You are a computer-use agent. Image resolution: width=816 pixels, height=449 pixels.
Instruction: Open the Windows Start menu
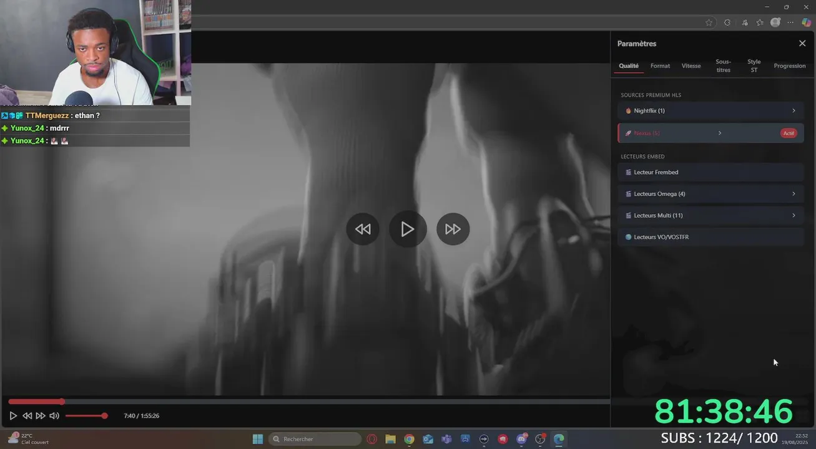[x=257, y=439]
